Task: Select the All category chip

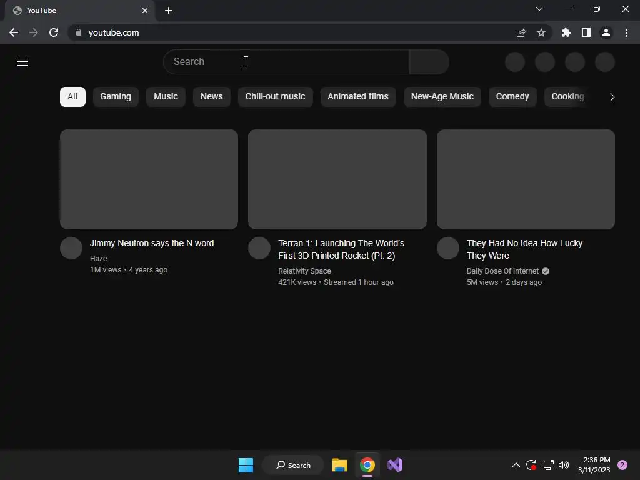Action: (x=72, y=97)
